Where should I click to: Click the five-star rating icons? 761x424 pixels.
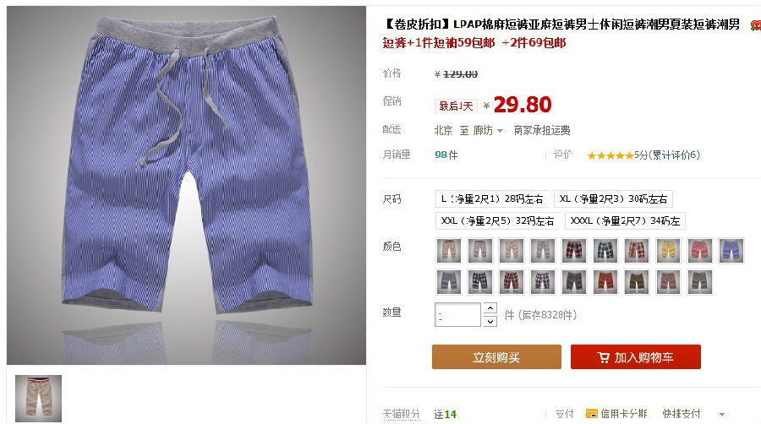(x=610, y=155)
